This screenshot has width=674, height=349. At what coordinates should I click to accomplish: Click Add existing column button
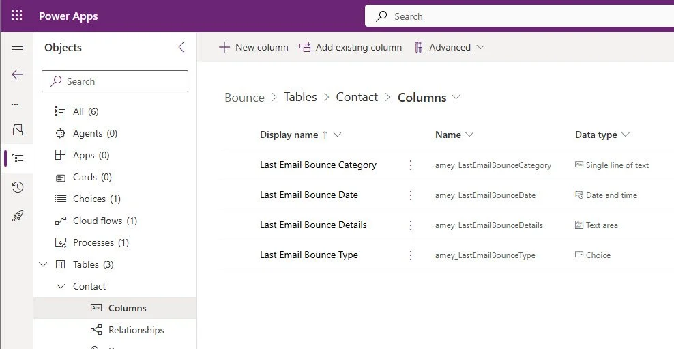tap(351, 47)
